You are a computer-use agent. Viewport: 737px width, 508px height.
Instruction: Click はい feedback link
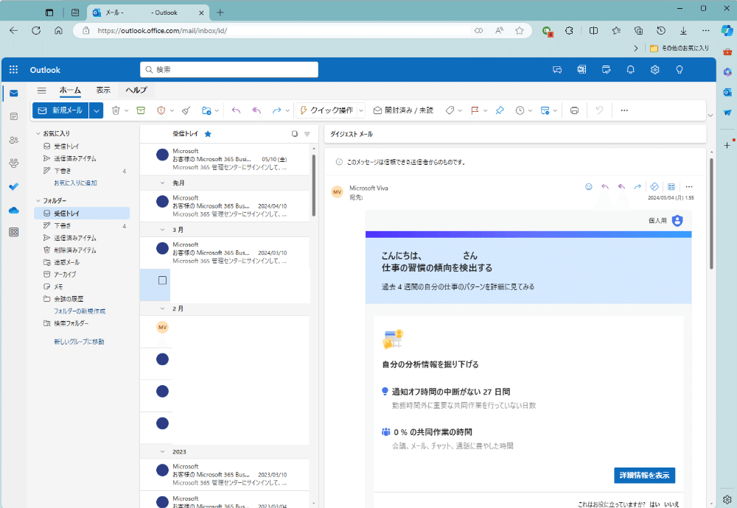point(654,504)
